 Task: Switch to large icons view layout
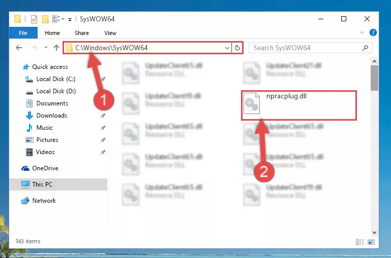click(x=371, y=242)
